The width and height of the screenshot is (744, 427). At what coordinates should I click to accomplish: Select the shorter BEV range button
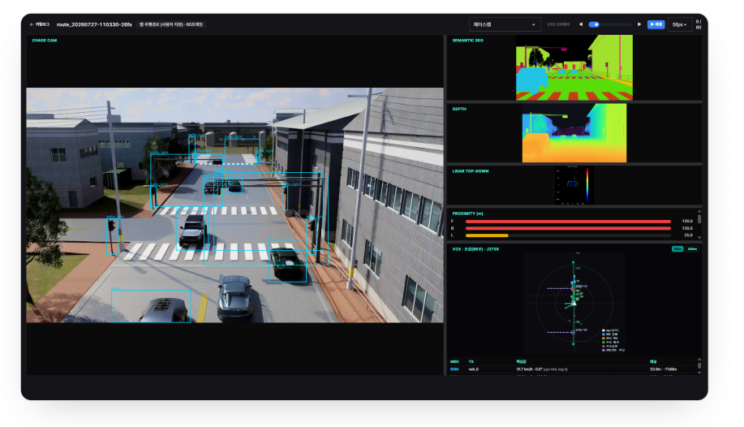[x=677, y=249]
